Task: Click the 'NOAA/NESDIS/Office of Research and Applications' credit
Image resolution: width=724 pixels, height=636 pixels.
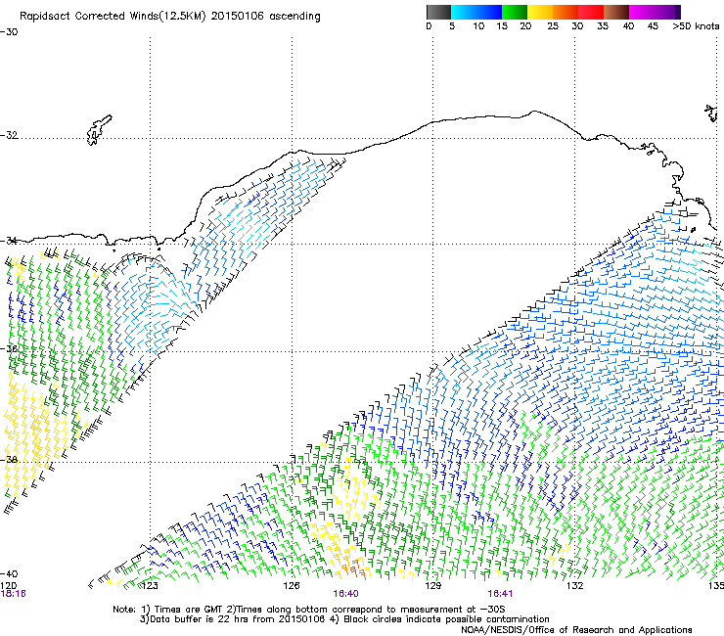Action: [x=576, y=629]
